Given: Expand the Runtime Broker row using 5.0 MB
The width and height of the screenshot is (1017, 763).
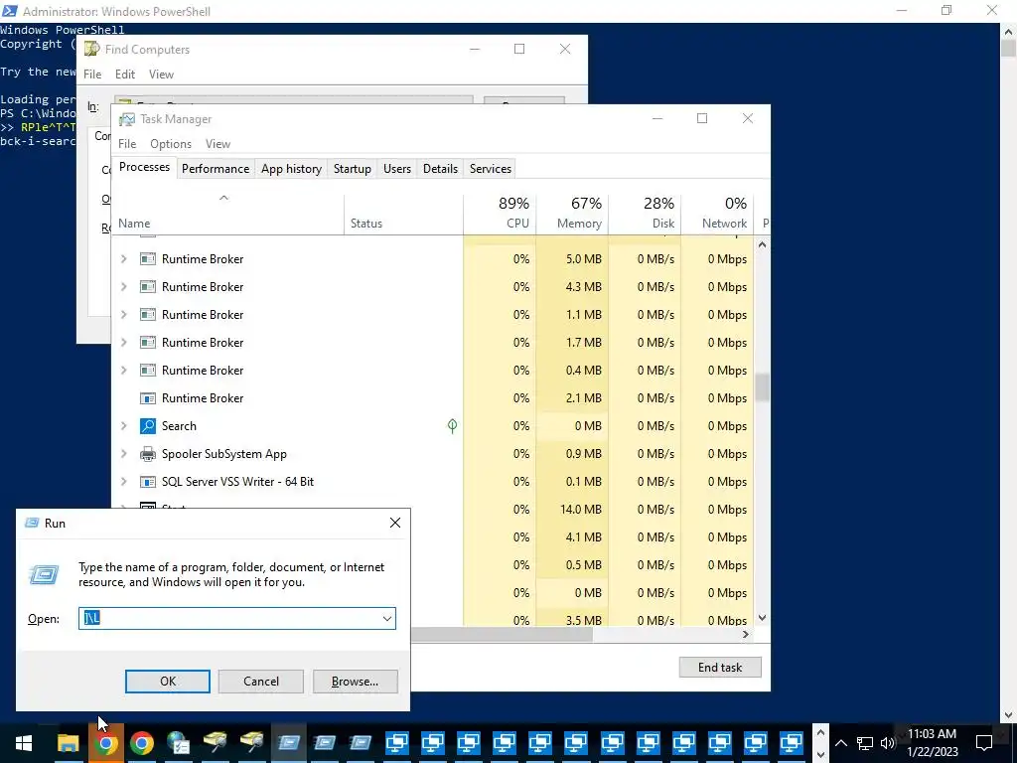Looking at the screenshot, I should tap(124, 259).
